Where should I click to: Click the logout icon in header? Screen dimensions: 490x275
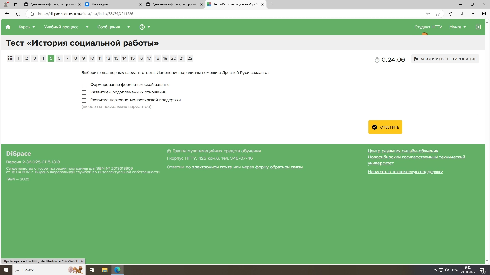click(478, 27)
